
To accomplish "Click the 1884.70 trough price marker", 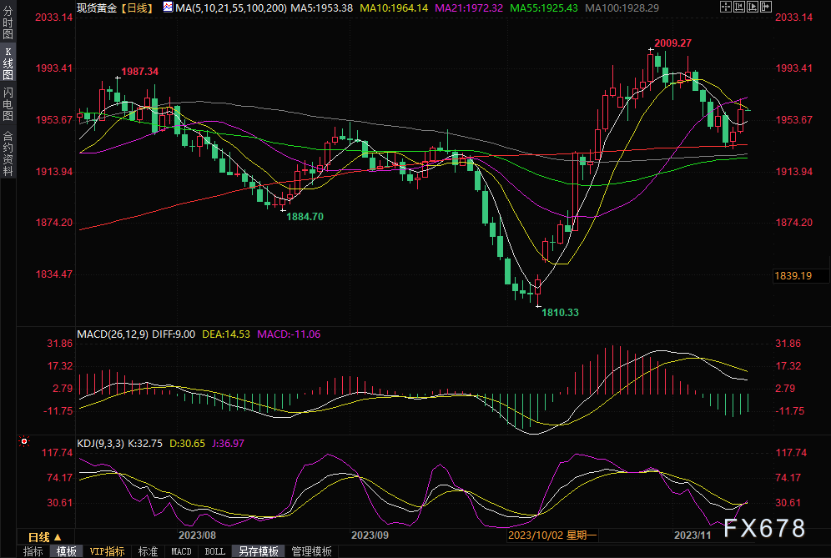I will click(305, 217).
